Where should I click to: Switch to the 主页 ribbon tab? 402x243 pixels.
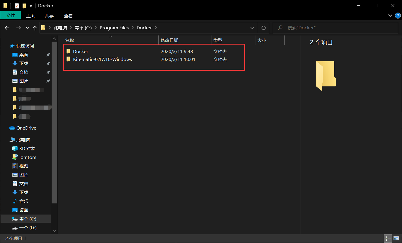pyautogui.click(x=30, y=16)
